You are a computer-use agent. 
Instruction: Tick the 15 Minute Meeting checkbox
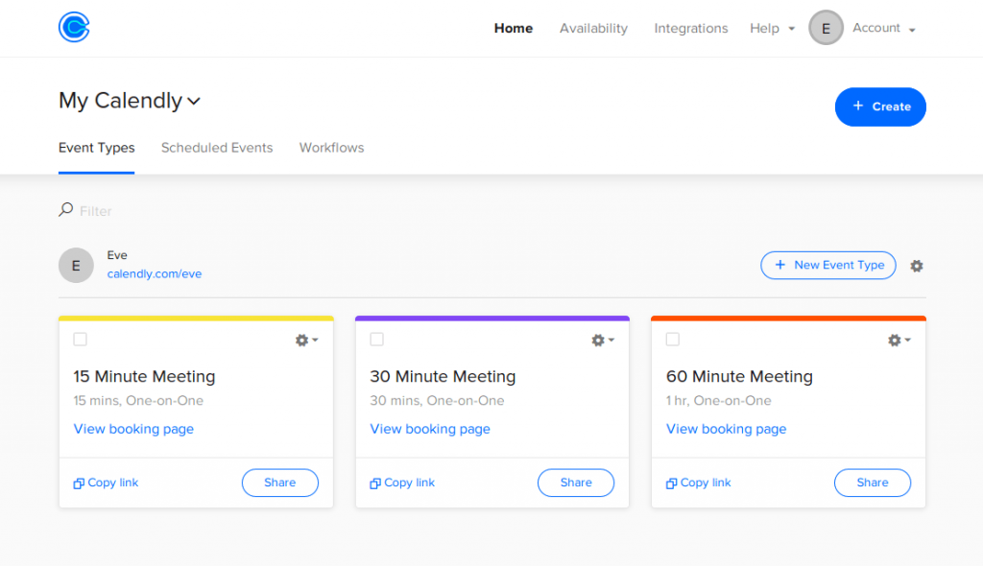point(81,339)
